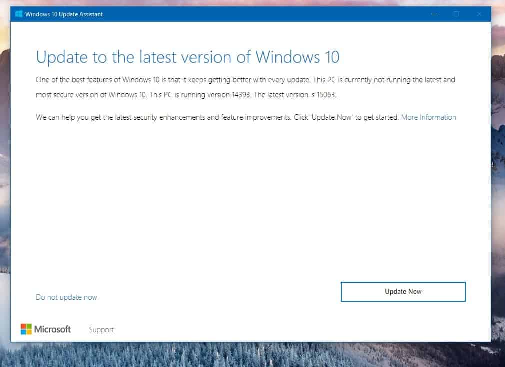Screen dimensions: 505x367
Task: Open the Support link in footer
Action: pyautogui.click(x=101, y=330)
